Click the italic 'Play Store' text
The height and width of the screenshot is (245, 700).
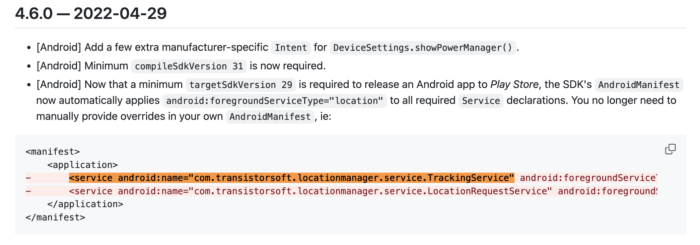(514, 84)
